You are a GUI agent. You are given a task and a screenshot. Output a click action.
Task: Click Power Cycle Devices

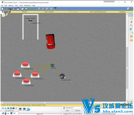(23, 105)
